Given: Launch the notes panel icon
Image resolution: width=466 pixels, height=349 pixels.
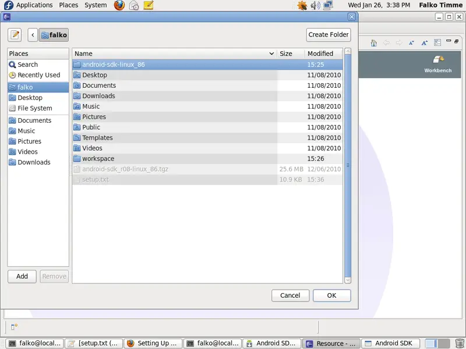Looking at the screenshot, I should [149, 5].
